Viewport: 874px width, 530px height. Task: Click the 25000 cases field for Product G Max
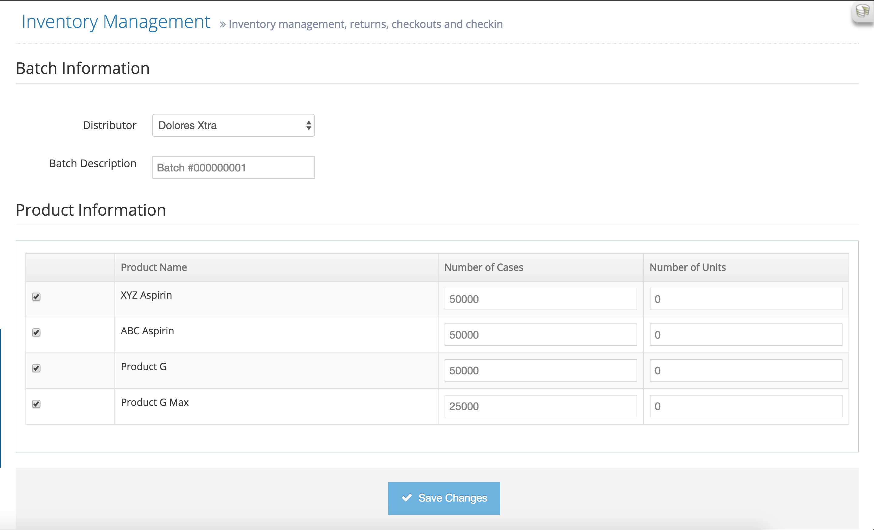click(540, 406)
